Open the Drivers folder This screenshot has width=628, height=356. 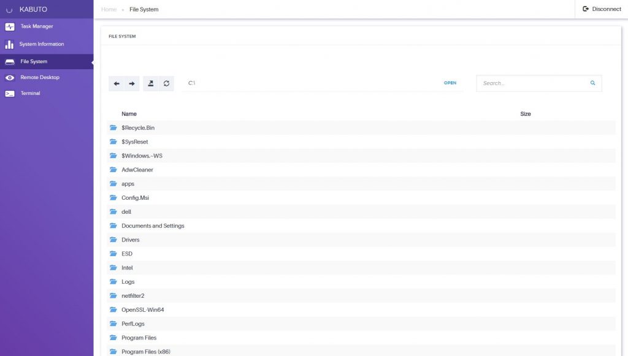tap(130, 240)
